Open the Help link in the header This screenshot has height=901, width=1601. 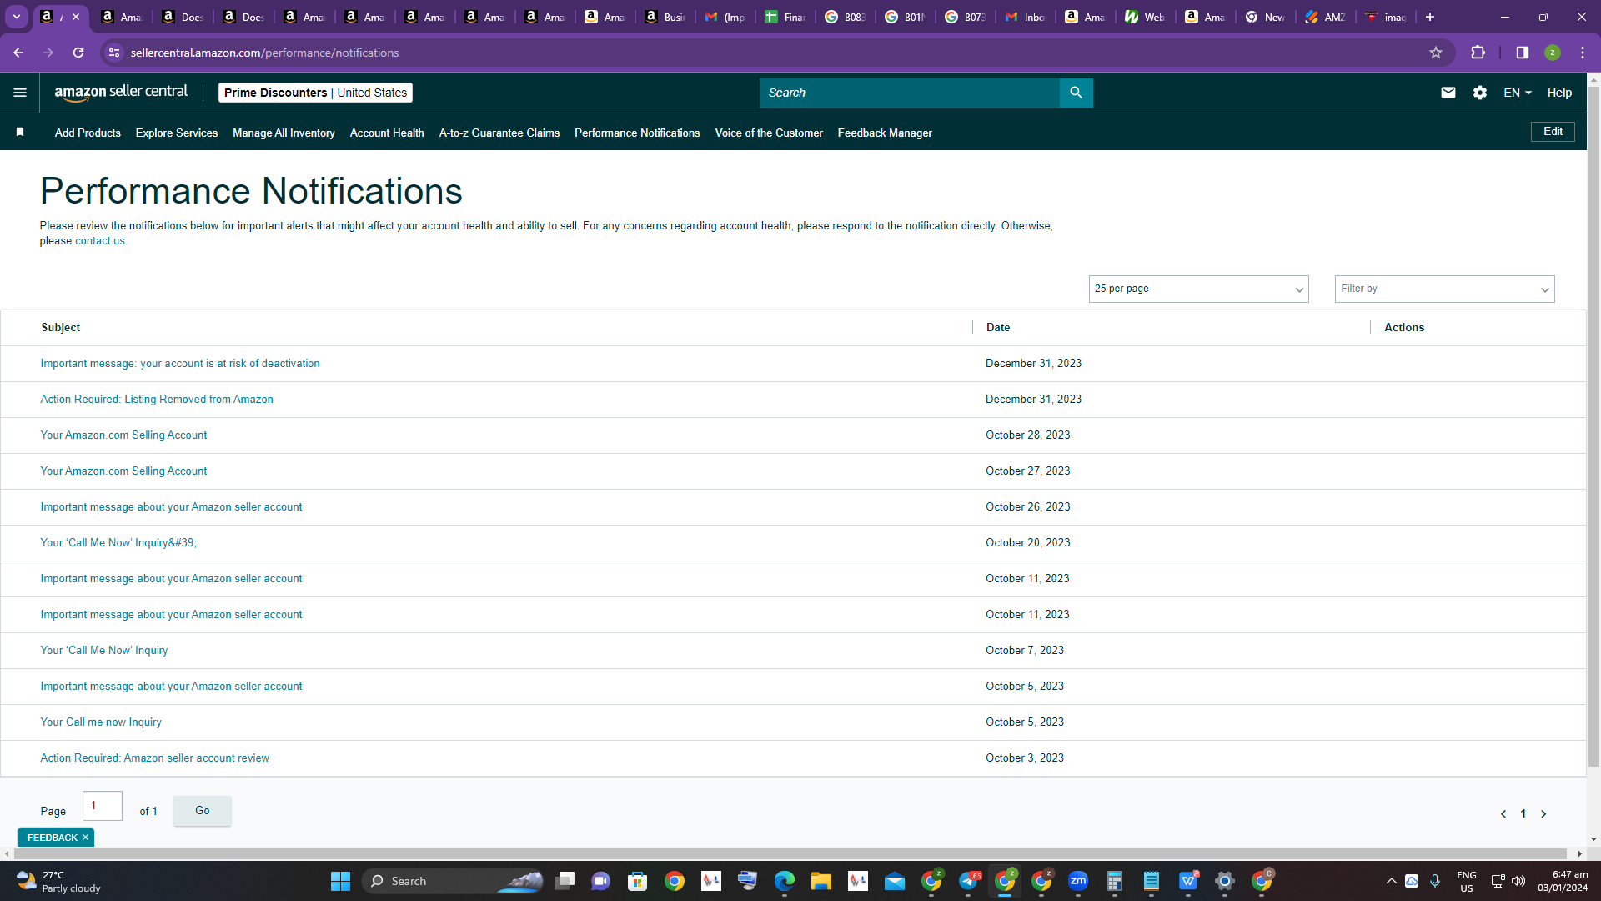pyautogui.click(x=1559, y=93)
